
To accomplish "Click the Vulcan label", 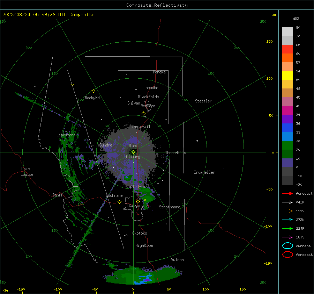I will [x=177, y=260].
